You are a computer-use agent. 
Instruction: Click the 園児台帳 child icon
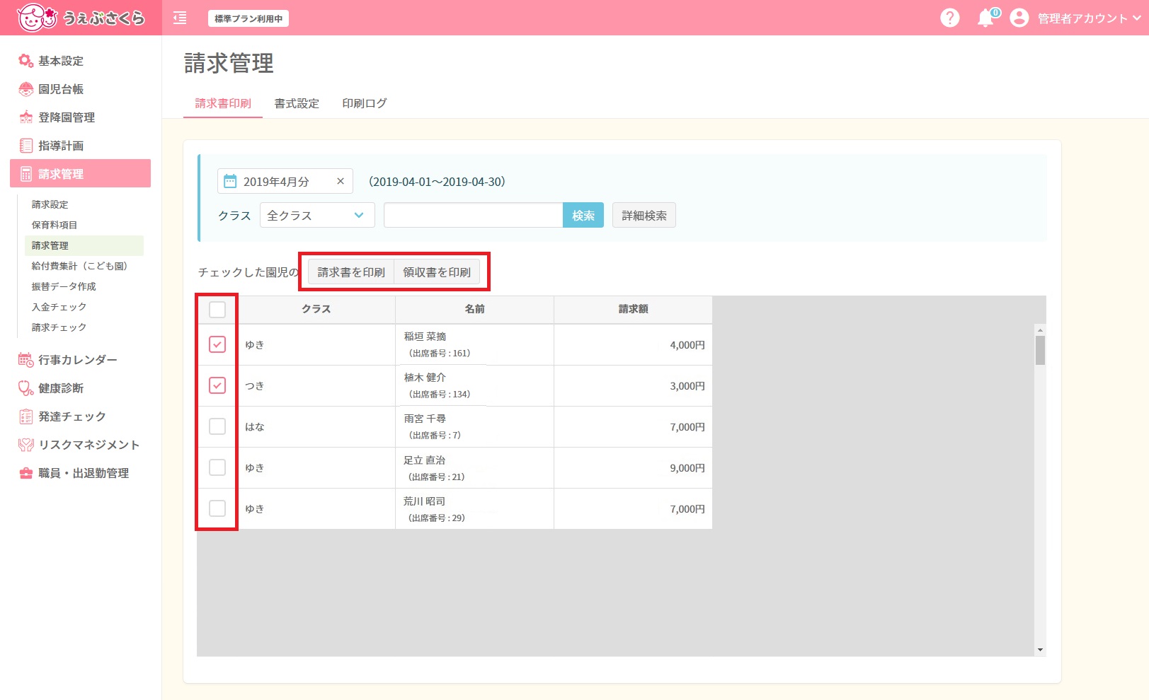pyautogui.click(x=26, y=89)
